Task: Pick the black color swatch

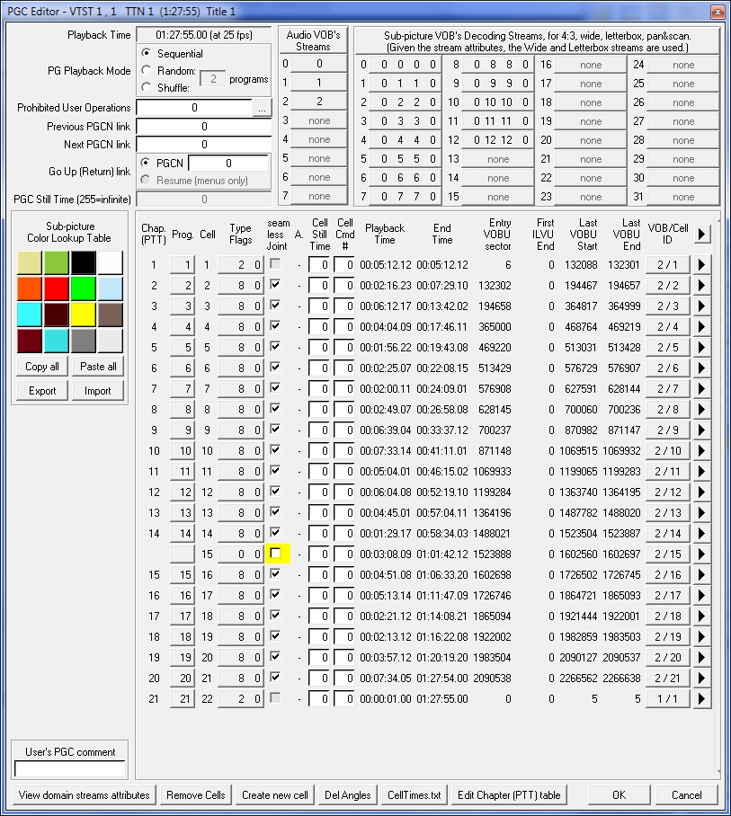Action: click(84, 262)
